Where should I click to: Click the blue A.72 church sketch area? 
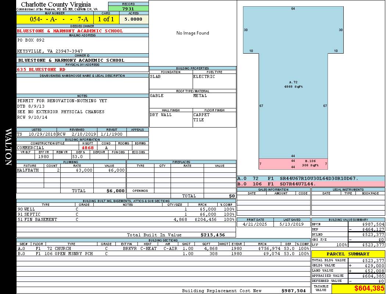pyautogui.click(x=293, y=85)
